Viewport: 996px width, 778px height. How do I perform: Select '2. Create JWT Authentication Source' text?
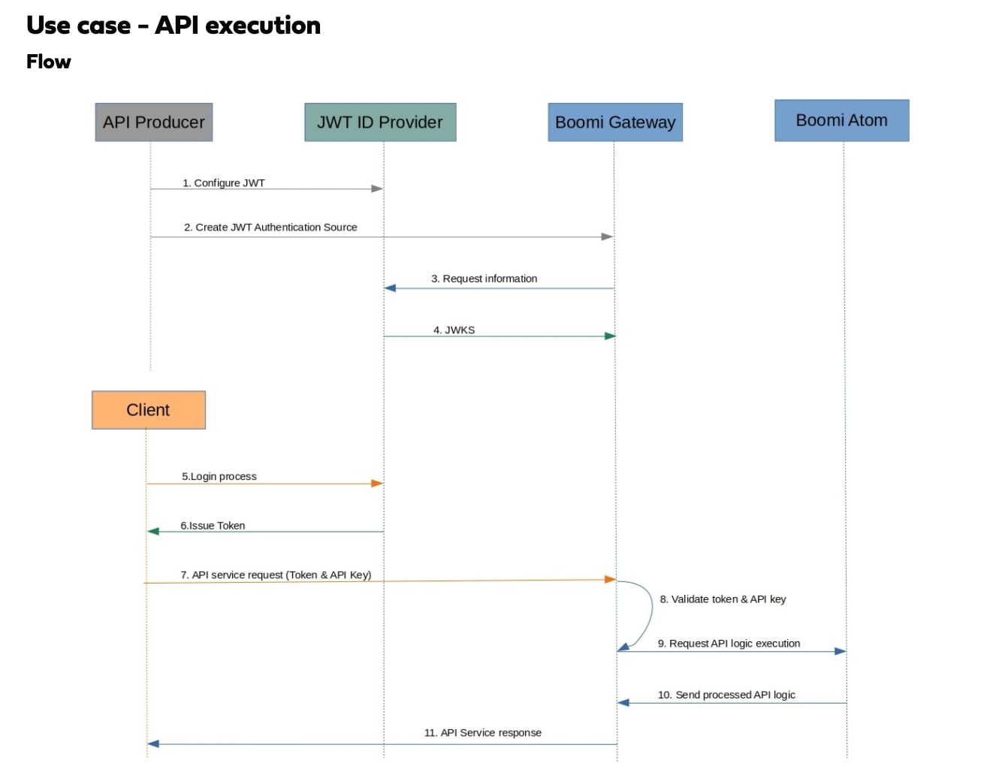tap(270, 228)
